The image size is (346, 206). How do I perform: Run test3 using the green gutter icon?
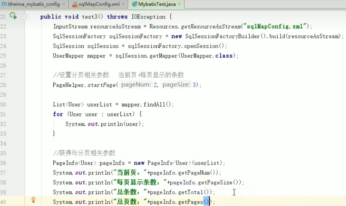13,16
